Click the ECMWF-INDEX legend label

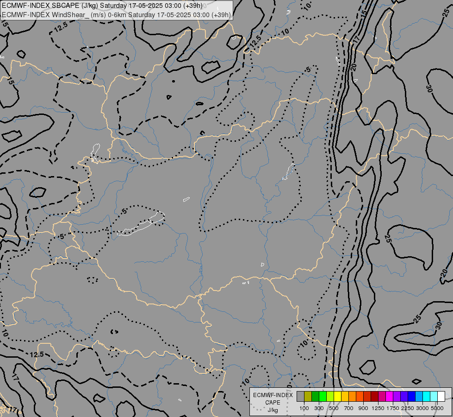[273, 395]
